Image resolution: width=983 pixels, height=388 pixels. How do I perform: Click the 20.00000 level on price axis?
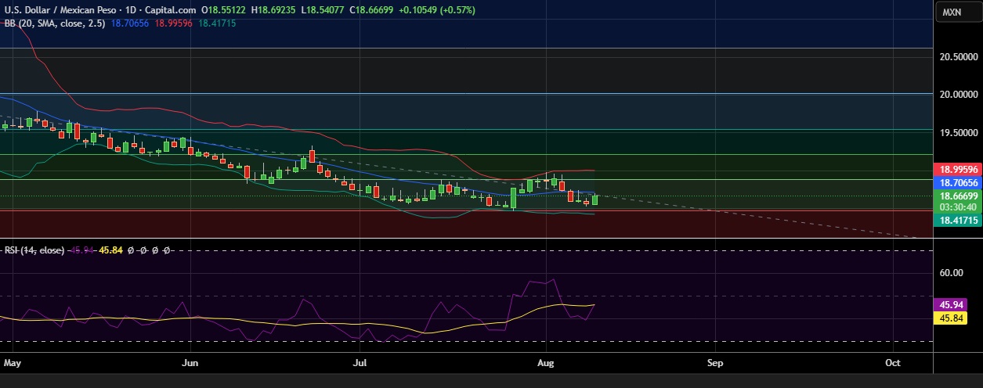tap(958, 95)
